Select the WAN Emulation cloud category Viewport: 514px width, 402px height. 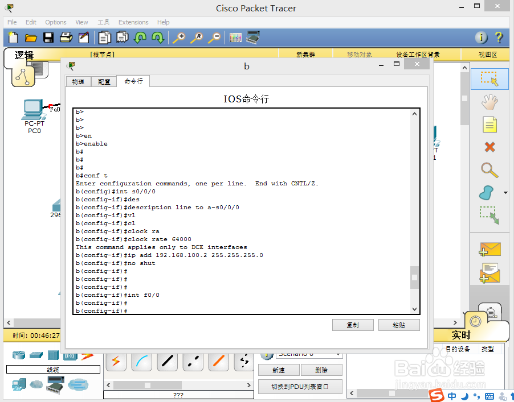(36, 384)
